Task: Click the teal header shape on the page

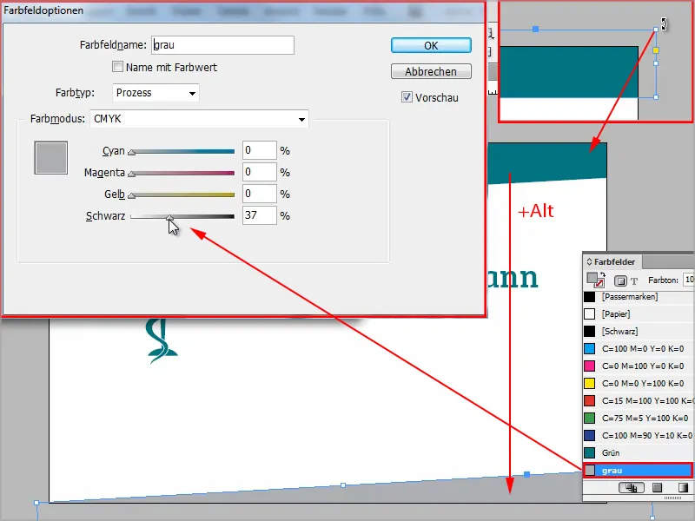Action: click(546, 162)
